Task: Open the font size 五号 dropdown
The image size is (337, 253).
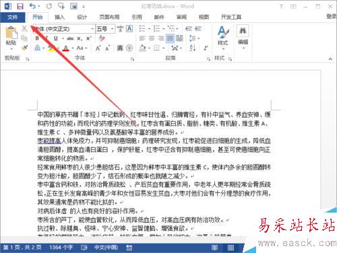Action: tap(112, 29)
